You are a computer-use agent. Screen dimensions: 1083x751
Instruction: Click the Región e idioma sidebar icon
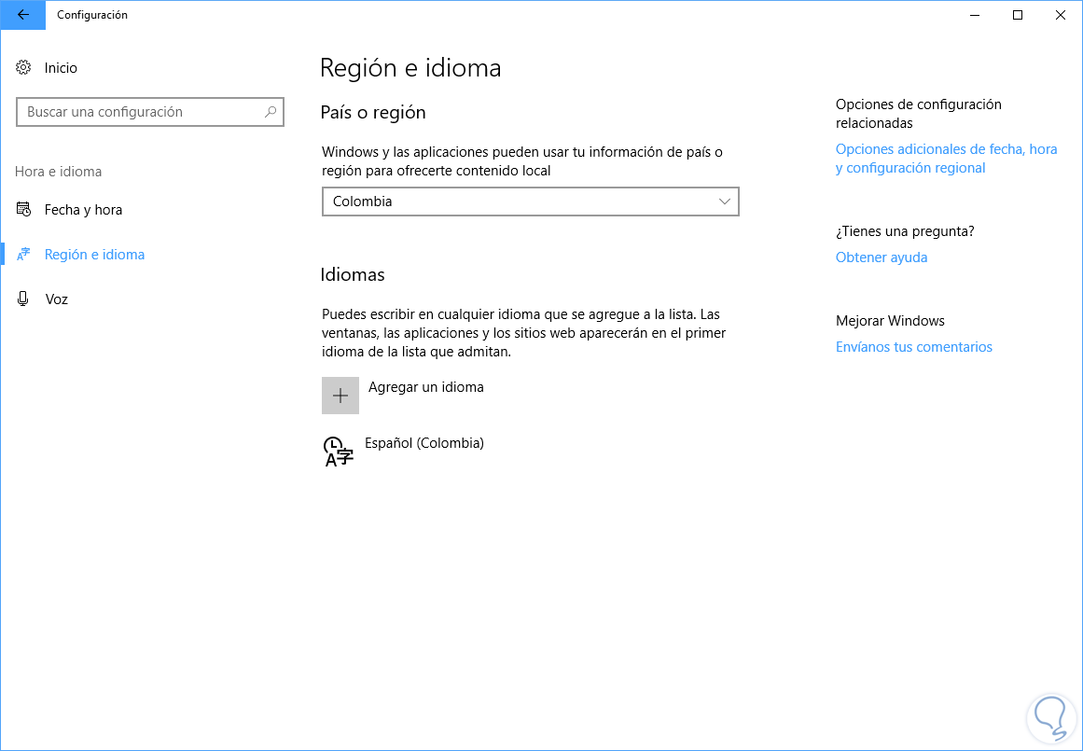point(23,255)
